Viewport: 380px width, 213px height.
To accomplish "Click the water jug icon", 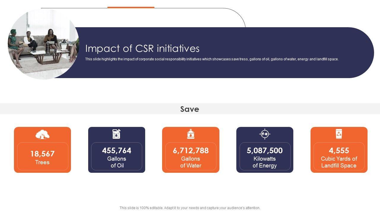I will (x=191, y=134).
